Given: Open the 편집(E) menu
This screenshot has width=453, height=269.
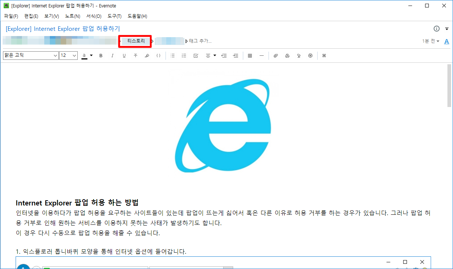Looking at the screenshot, I should (x=31, y=16).
